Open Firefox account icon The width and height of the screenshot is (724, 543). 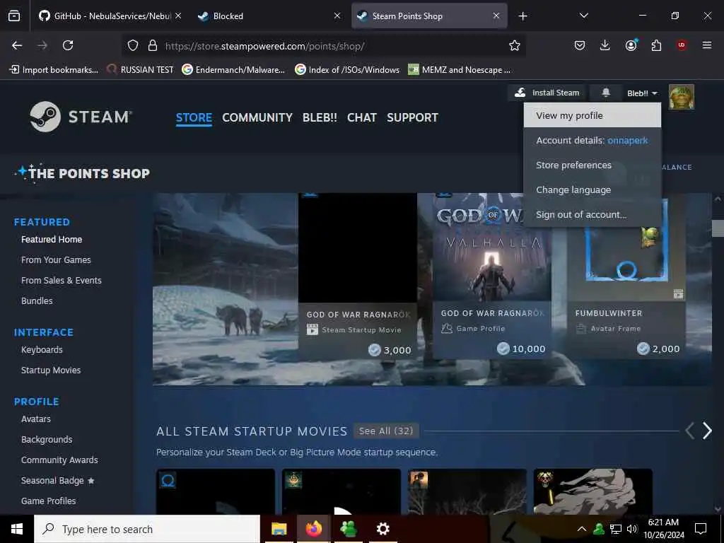[631, 45]
